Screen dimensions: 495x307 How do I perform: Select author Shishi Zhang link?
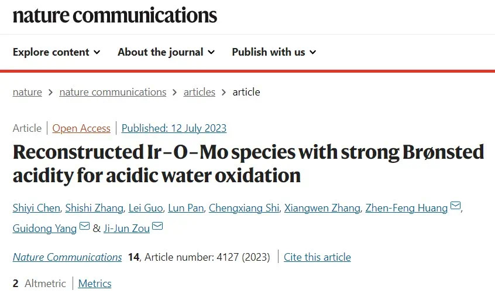[94, 208]
